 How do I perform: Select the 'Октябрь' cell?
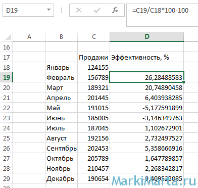coord(61,158)
